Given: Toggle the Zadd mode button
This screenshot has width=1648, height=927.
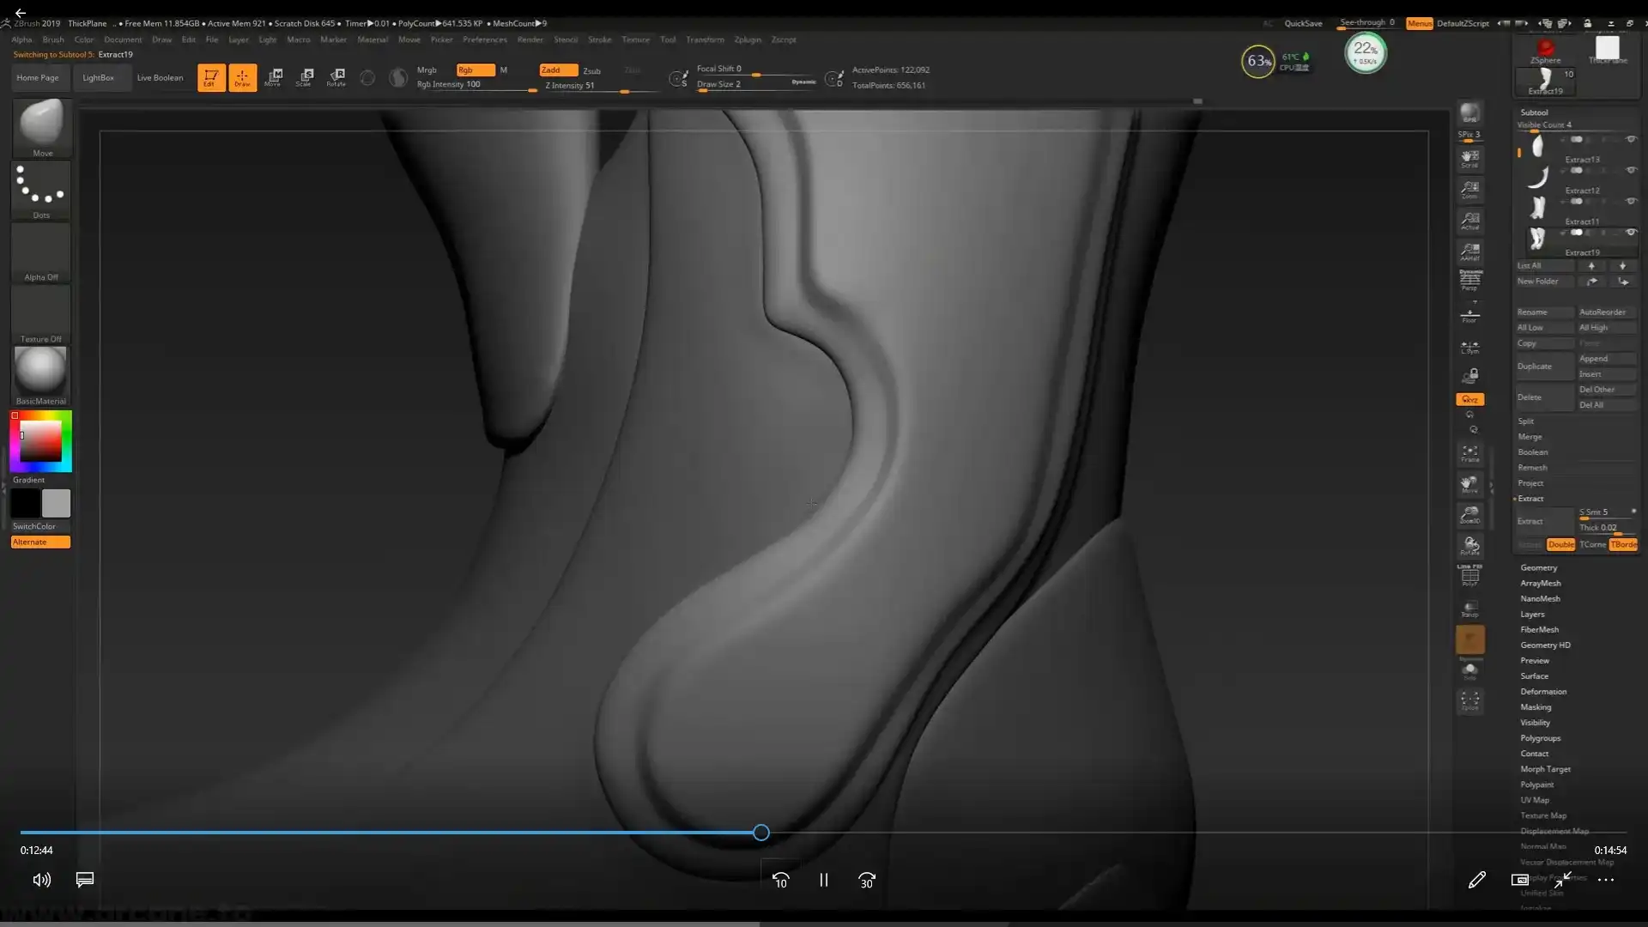Looking at the screenshot, I should (x=558, y=70).
